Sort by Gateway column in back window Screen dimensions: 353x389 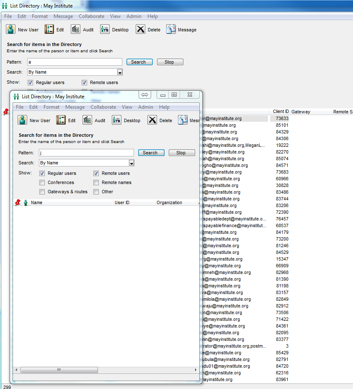tap(311, 112)
